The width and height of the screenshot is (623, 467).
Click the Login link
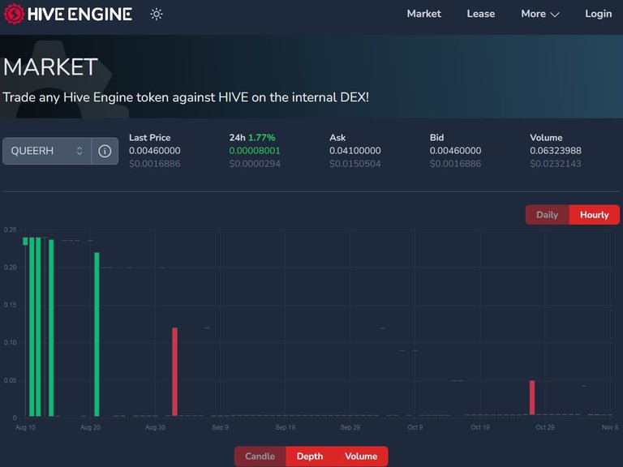pyautogui.click(x=599, y=14)
